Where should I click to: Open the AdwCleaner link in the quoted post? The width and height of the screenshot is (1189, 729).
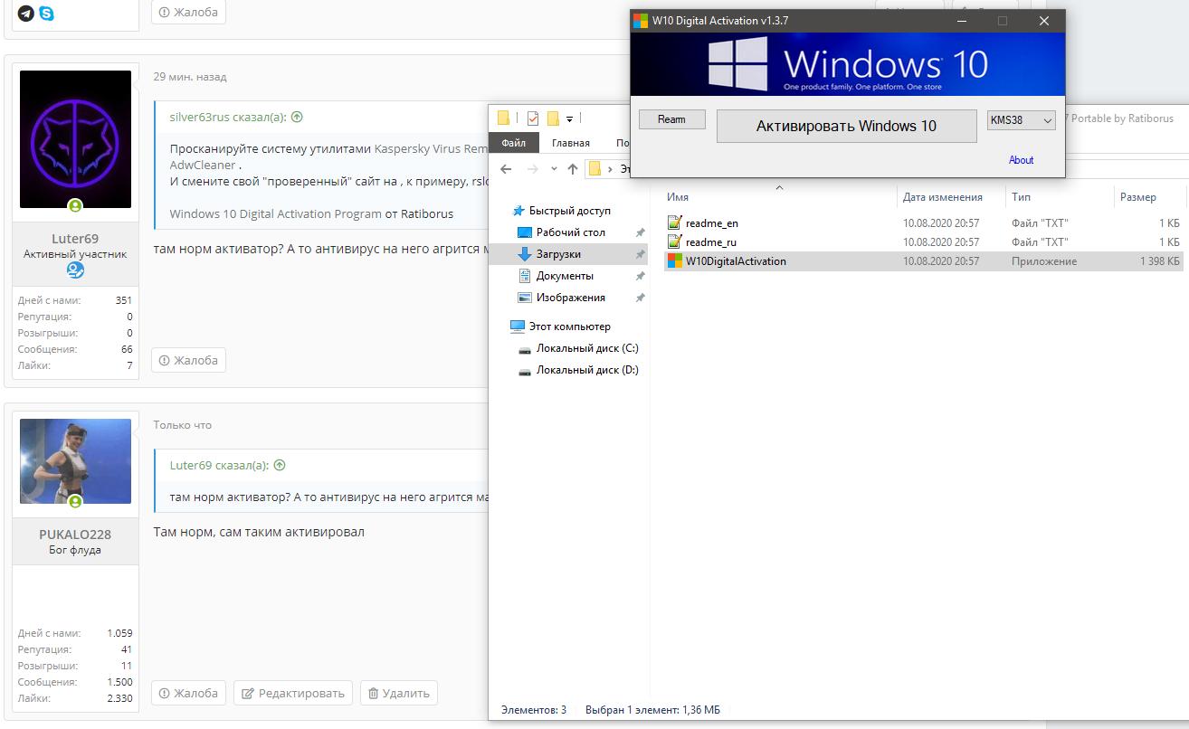(204, 166)
